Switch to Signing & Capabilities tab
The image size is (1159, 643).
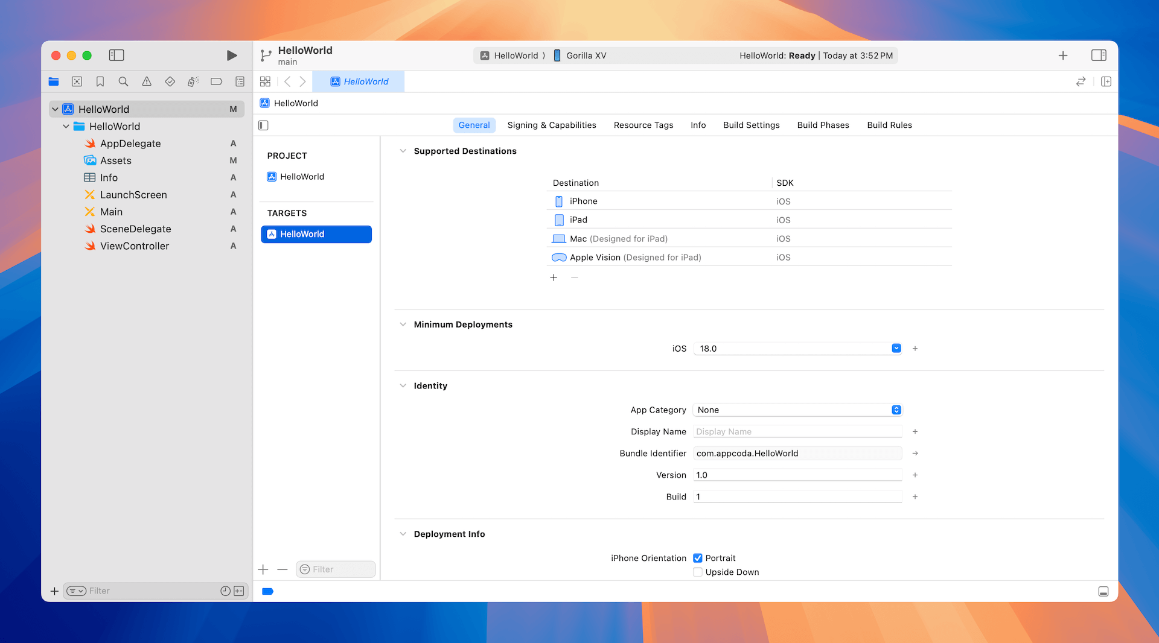coord(552,125)
